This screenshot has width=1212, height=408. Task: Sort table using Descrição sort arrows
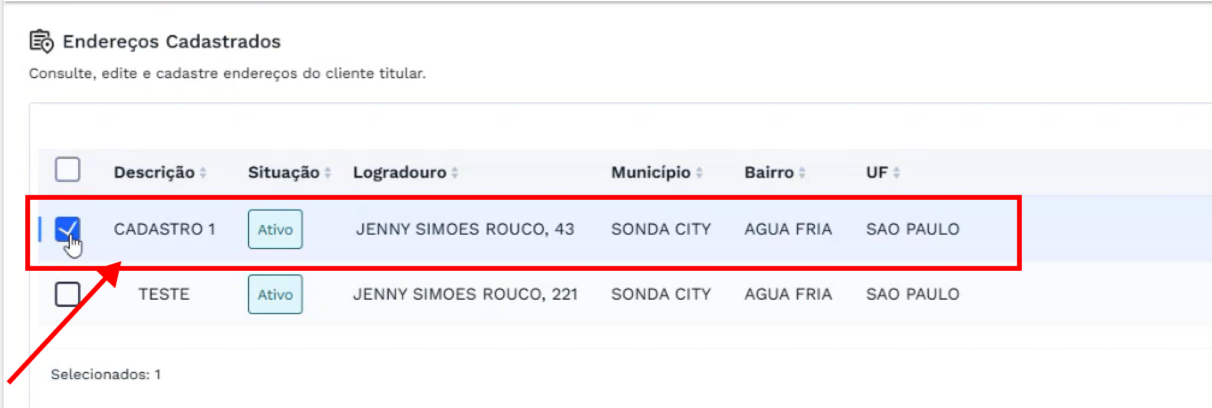(203, 173)
